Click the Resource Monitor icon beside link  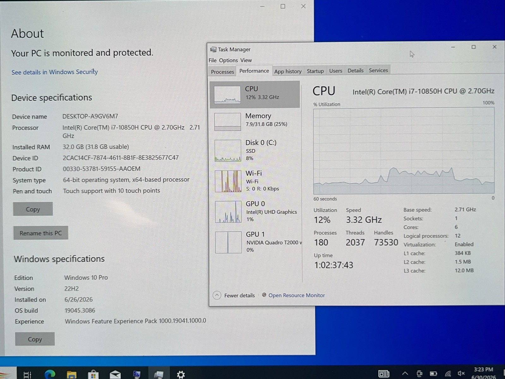[264, 295]
